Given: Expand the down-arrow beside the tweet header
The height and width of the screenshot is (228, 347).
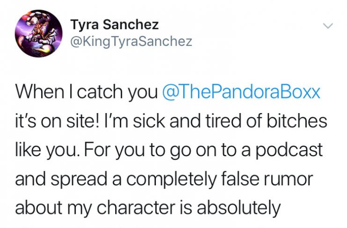Looking at the screenshot, I should coord(328,26).
